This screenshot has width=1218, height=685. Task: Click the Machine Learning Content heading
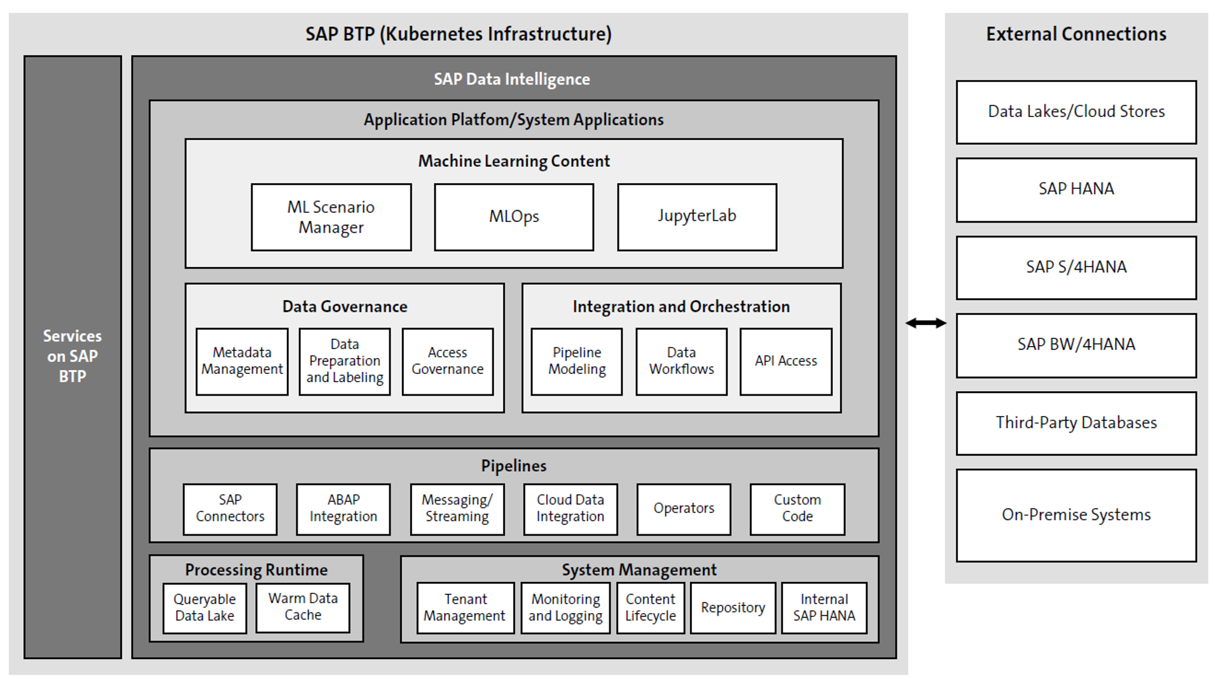point(514,161)
